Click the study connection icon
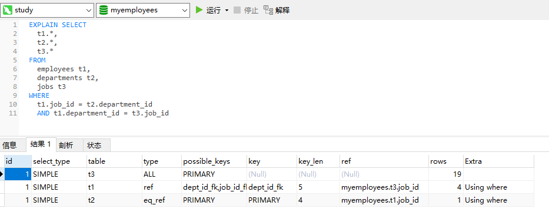The width and height of the screenshot is (549, 215). coord(8,10)
